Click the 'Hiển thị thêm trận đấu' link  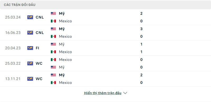point(103,93)
